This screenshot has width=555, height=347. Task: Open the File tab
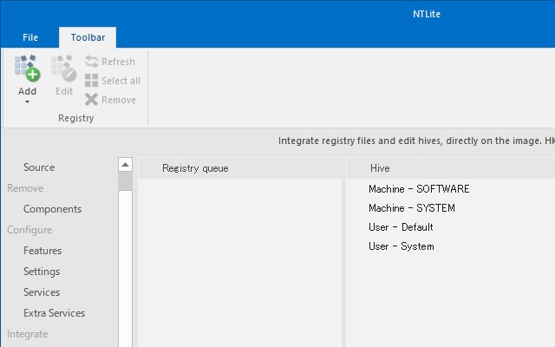30,37
